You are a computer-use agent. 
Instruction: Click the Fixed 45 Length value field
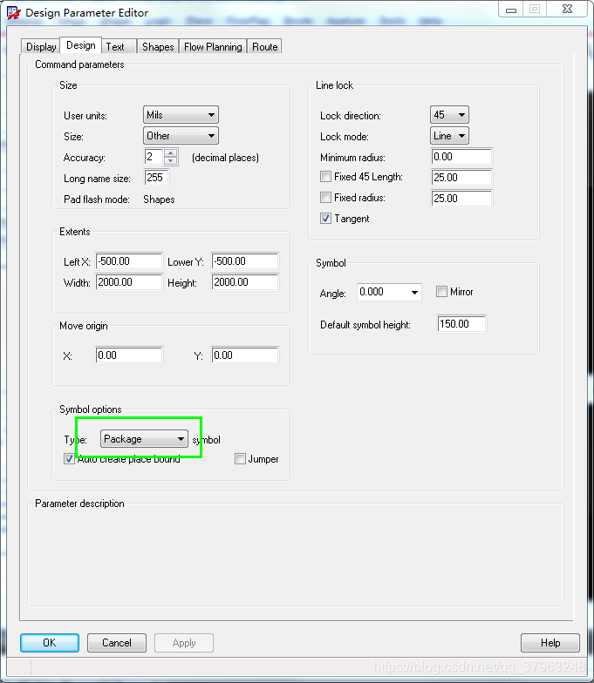[x=462, y=178]
